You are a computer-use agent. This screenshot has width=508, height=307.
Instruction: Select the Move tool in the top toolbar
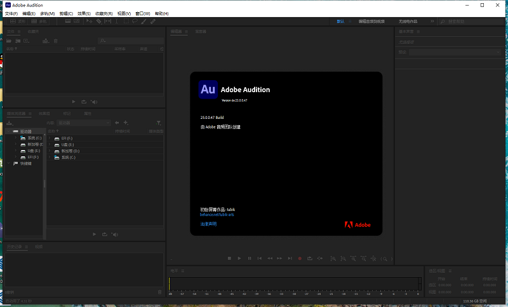[x=89, y=21]
